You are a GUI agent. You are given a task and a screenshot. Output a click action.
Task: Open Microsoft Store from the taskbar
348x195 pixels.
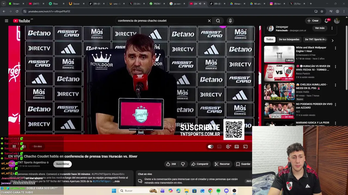[x=194, y=191]
